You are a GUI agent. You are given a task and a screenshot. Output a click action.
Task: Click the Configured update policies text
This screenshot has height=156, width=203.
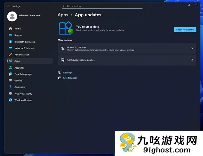(81, 60)
